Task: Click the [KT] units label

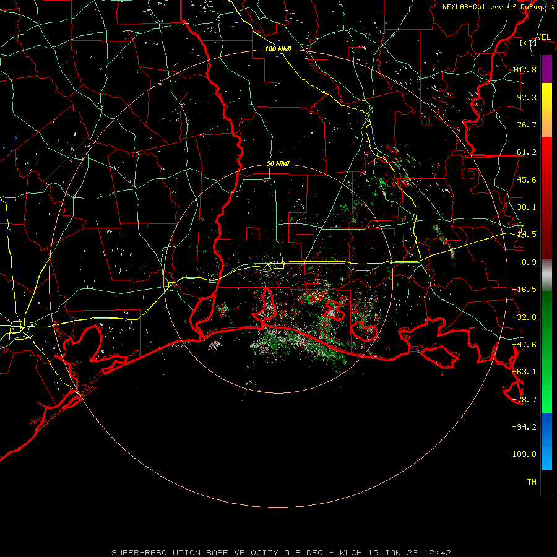Action: point(529,43)
